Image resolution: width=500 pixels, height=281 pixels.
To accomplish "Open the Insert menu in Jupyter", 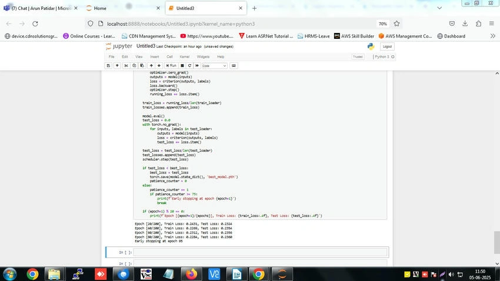I will (x=155, y=56).
